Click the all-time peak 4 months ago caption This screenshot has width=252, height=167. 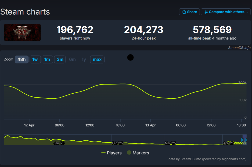212,38
